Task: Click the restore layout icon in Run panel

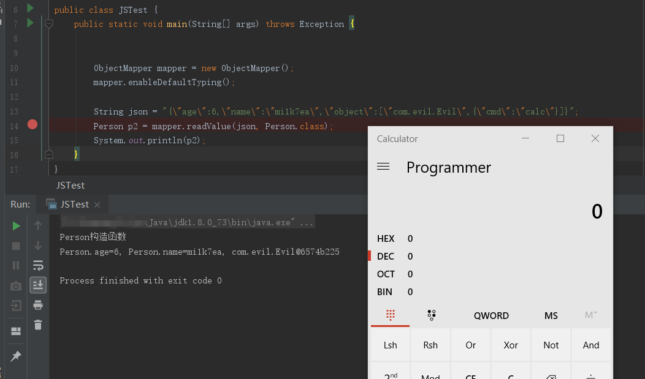Action: tap(17, 331)
